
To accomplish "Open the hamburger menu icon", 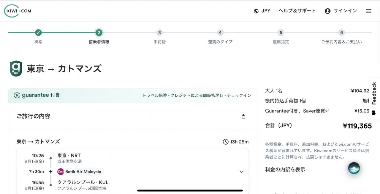I will pyautogui.click(x=368, y=11).
